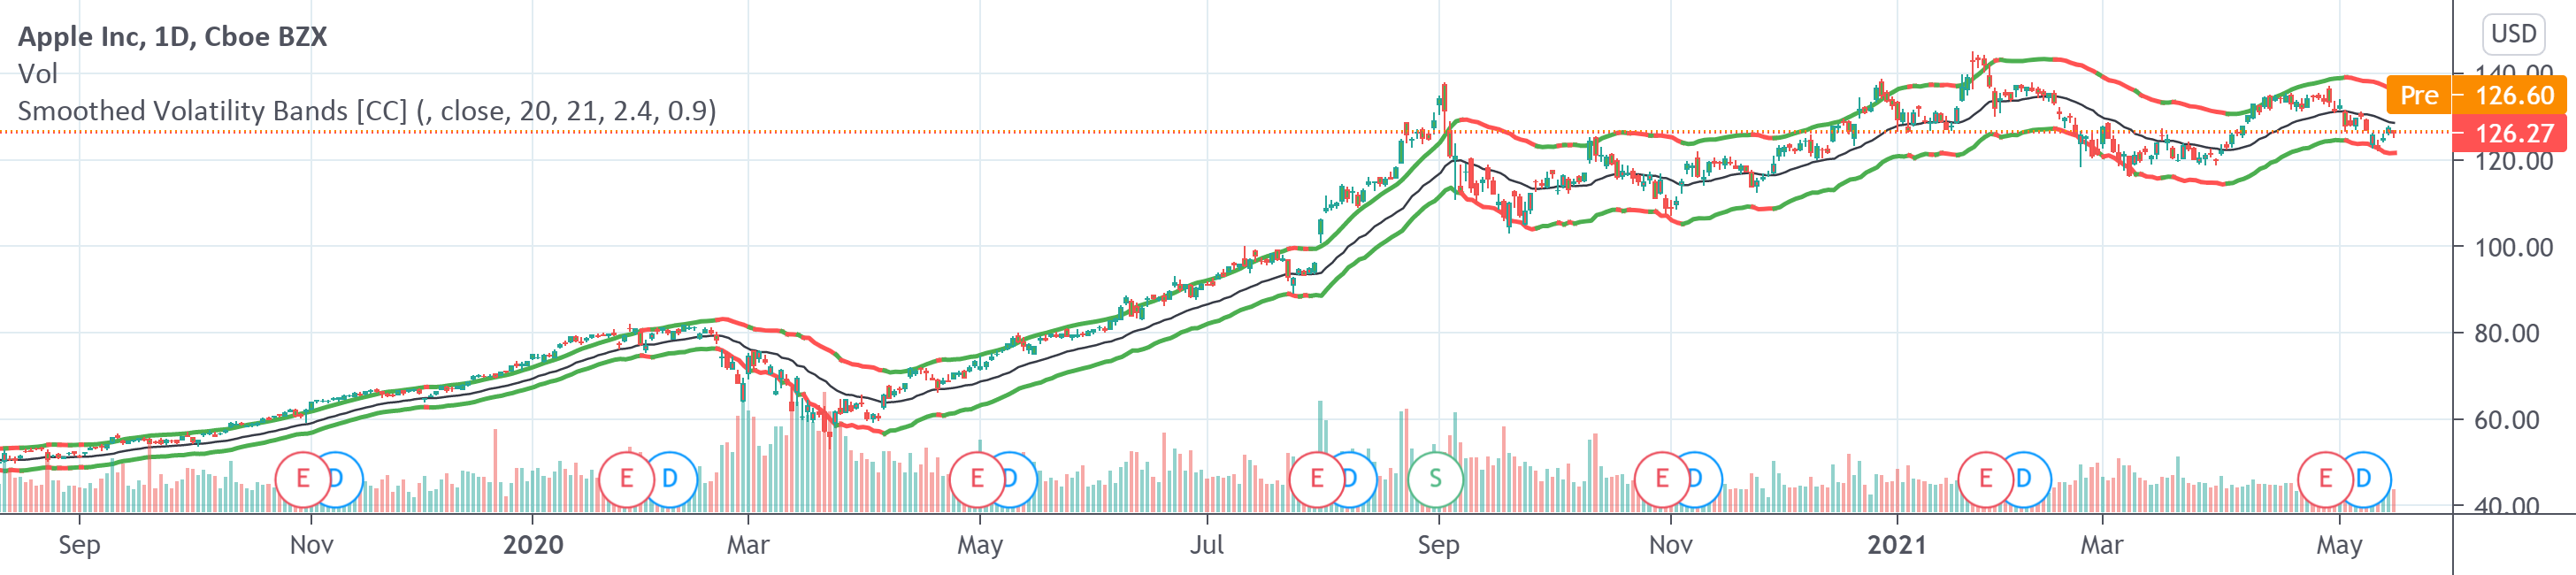
Task: Select the Smoothed Volatility Bands [CC] legend
Action: tap(367, 111)
